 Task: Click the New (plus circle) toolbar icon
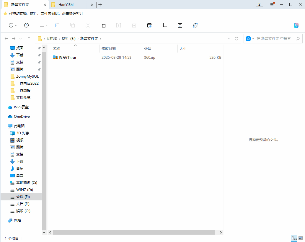pos(11,25)
